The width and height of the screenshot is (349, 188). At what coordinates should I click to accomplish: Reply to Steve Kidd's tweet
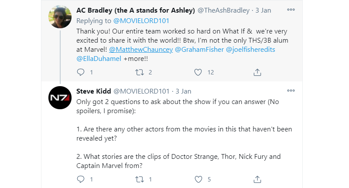(80, 179)
